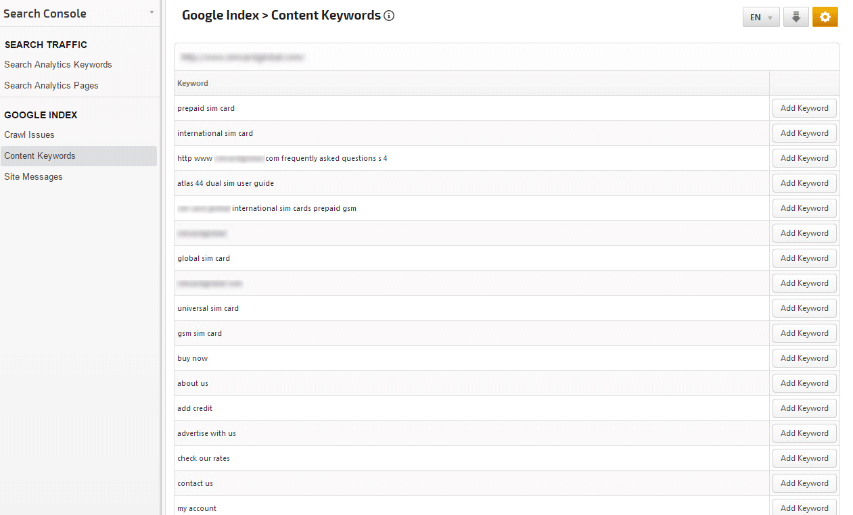Go to Search Analytics Pages
This screenshot has width=853, height=515.
pos(51,86)
